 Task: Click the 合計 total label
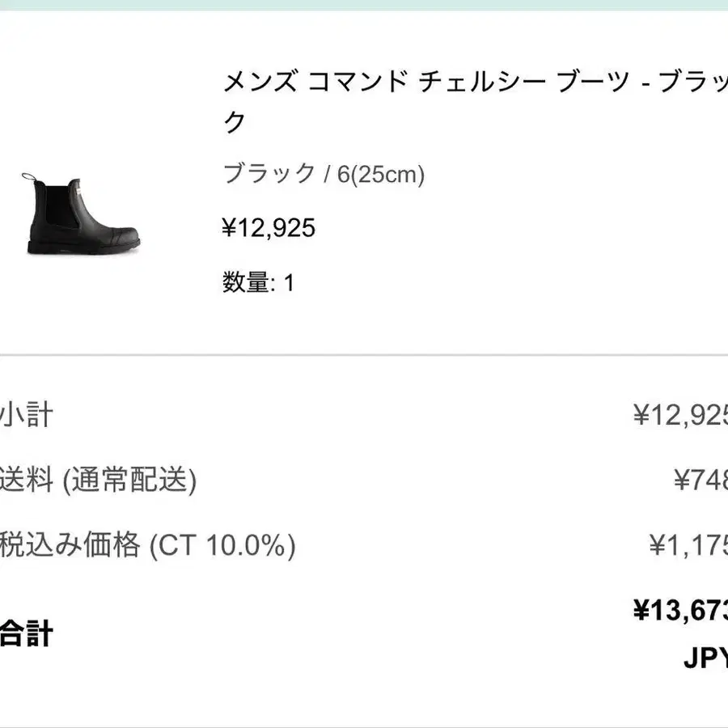(x=26, y=632)
